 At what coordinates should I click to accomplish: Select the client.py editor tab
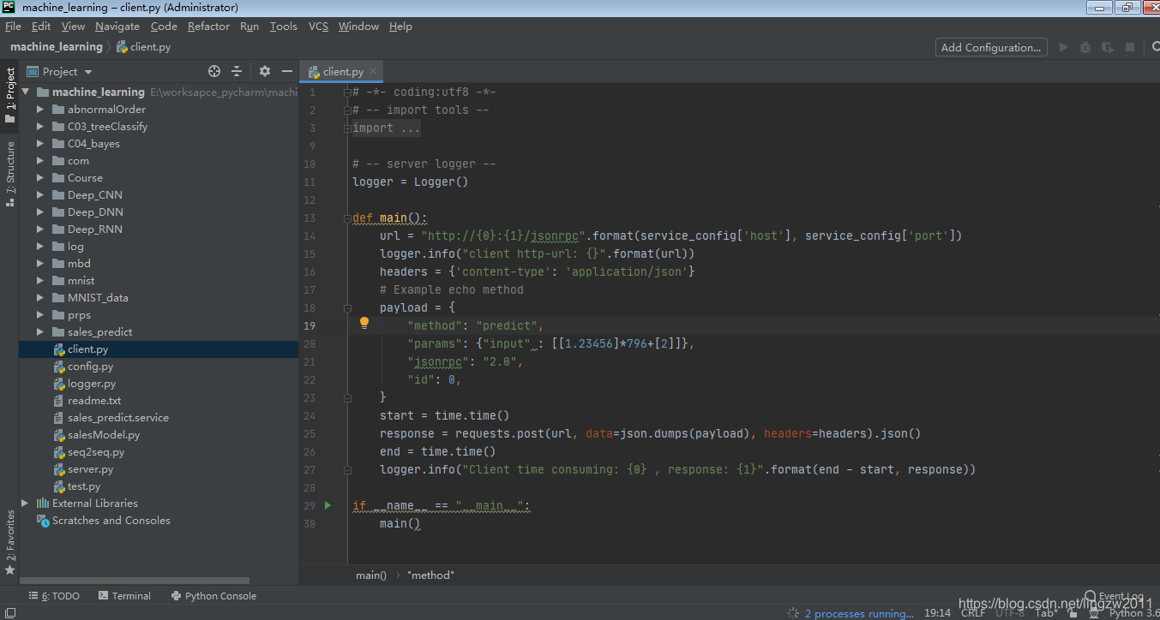tap(343, 72)
